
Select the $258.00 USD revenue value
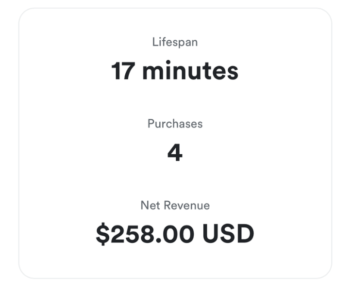175,234
